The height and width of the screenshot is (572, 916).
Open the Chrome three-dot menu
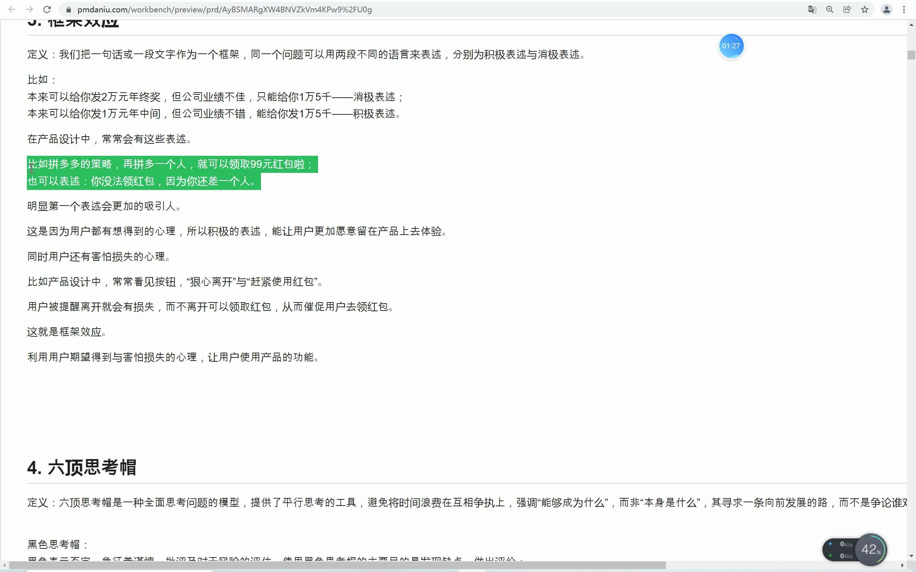904,9
